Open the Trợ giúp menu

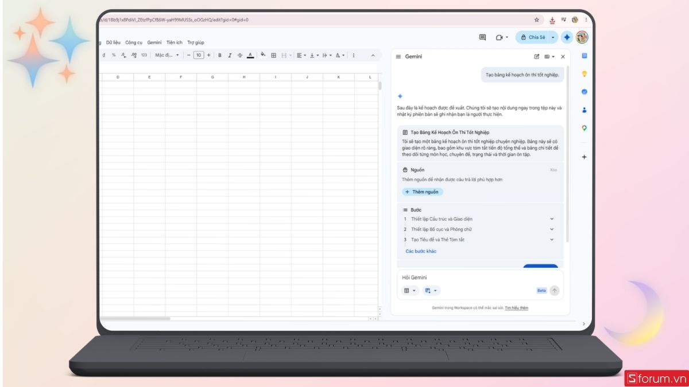tap(195, 42)
